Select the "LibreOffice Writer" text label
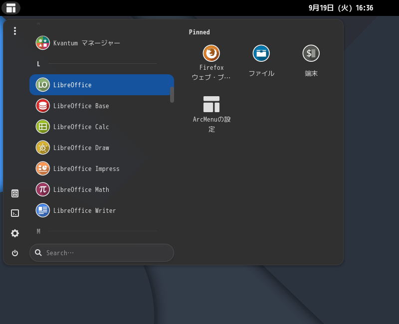This screenshot has height=324, width=399. [84, 210]
